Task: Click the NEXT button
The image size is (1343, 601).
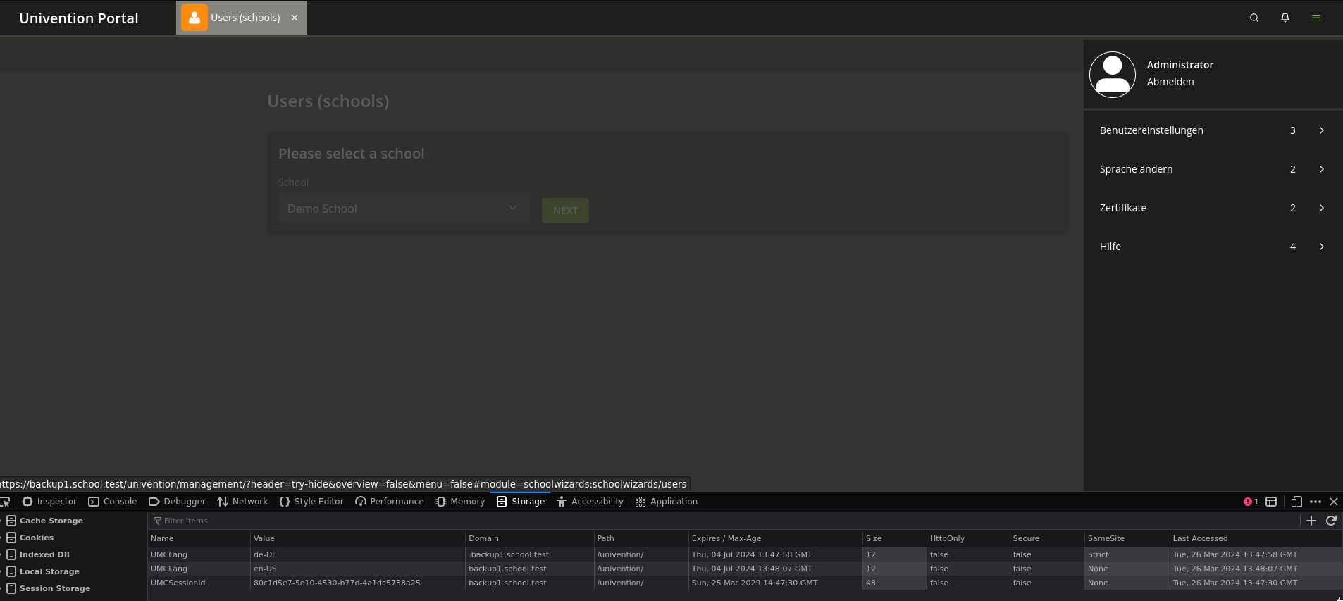Action: (x=565, y=211)
